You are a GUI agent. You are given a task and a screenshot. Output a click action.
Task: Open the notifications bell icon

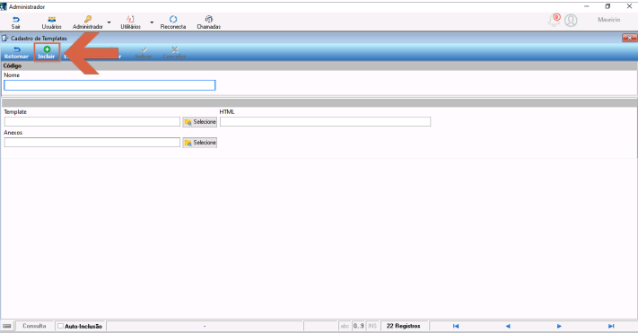pos(555,20)
